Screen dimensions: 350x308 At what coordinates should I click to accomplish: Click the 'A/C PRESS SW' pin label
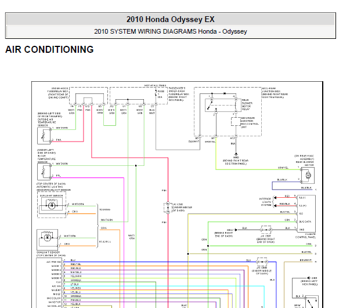(x=54, y=262)
